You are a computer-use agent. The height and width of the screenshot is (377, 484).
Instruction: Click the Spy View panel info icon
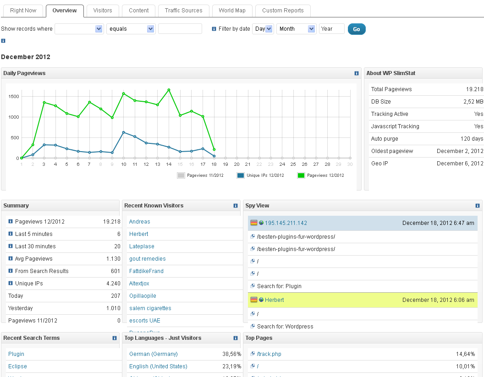(478, 206)
